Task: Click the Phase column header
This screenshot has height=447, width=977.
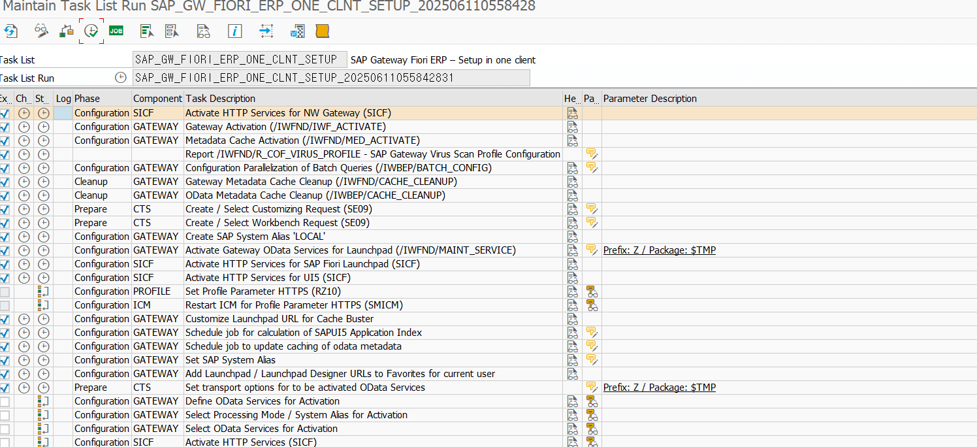Action: (102, 99)
